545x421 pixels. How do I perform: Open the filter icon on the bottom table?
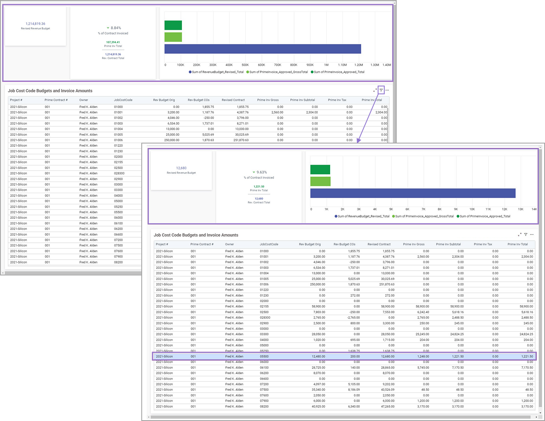pyautogui.click(x=526, y=234)
